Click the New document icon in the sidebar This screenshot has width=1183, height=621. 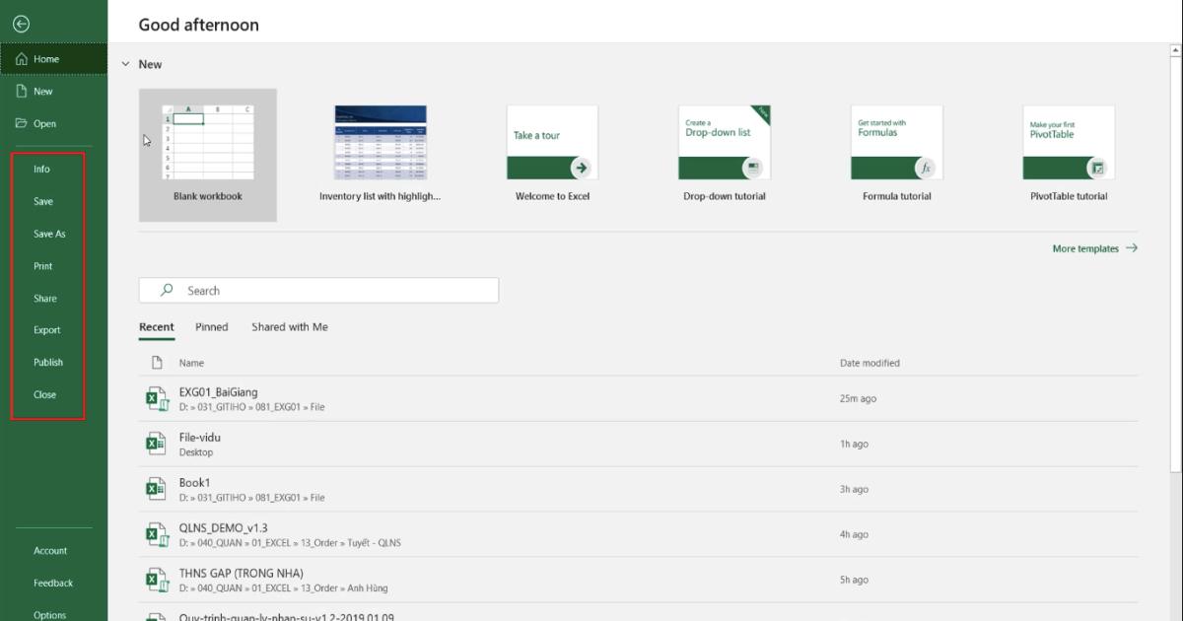(x=20, y=91)
